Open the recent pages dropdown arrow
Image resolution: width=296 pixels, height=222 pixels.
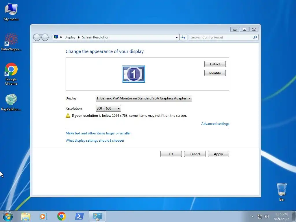point(51,37)
